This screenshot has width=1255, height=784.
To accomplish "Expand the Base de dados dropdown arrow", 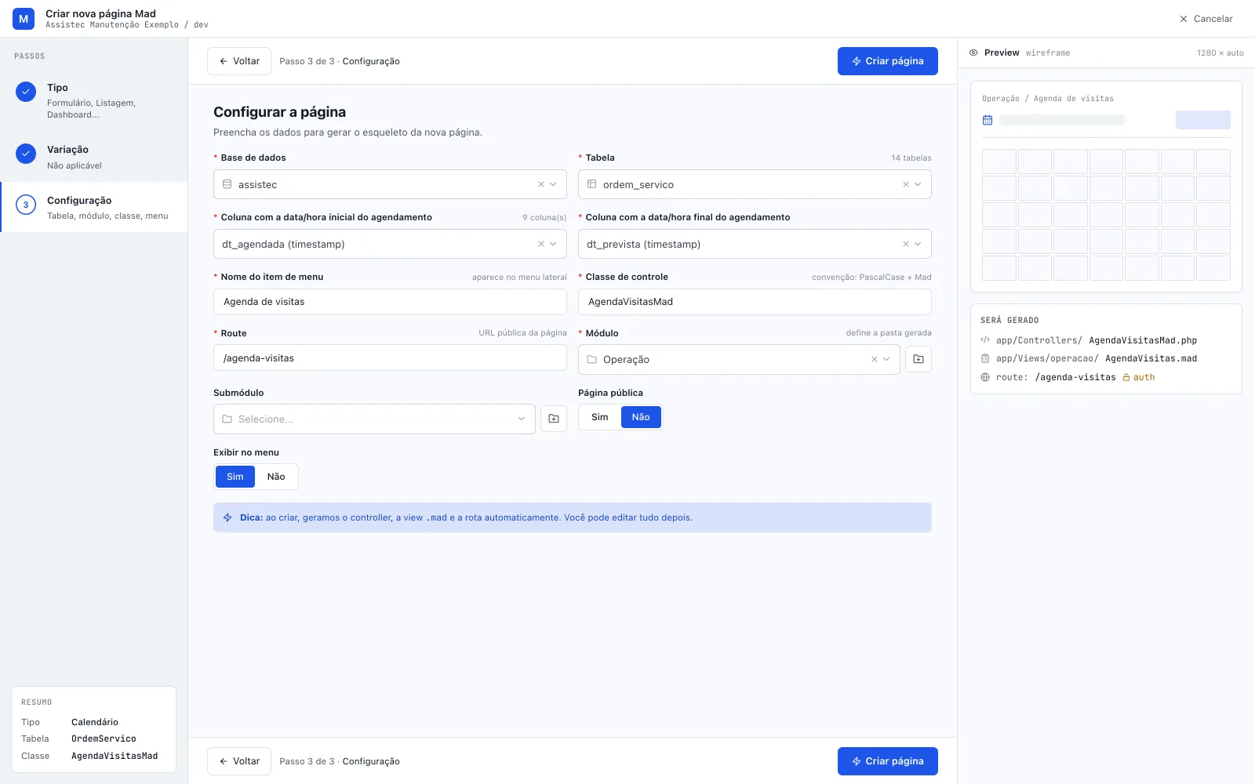I will point(553,184).
